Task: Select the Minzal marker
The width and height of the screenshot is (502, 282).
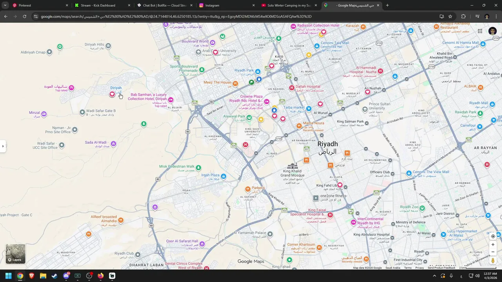Action: tap(44, 114)
